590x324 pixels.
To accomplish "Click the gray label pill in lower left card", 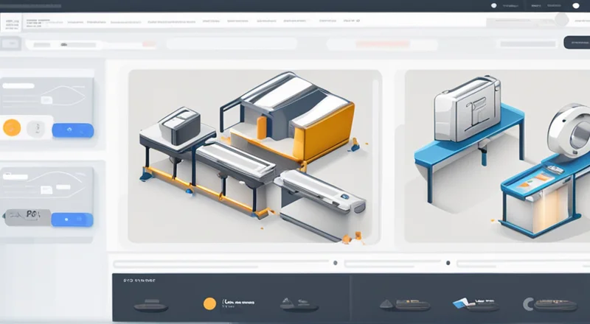I will click(24, 218).
